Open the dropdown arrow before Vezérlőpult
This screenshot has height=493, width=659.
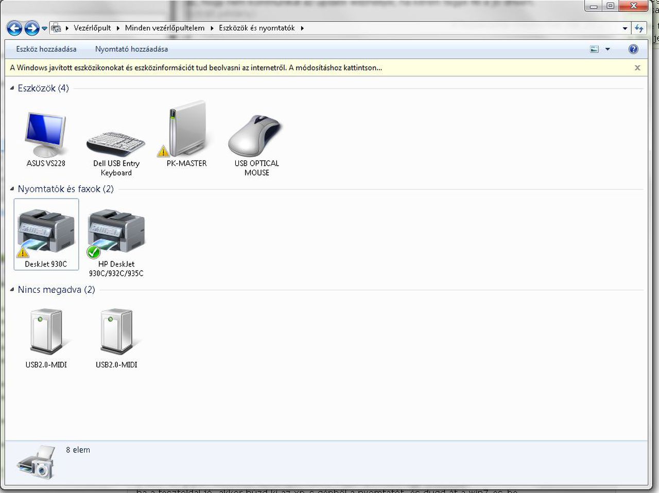pyautogui.click(x=67, y=28)
